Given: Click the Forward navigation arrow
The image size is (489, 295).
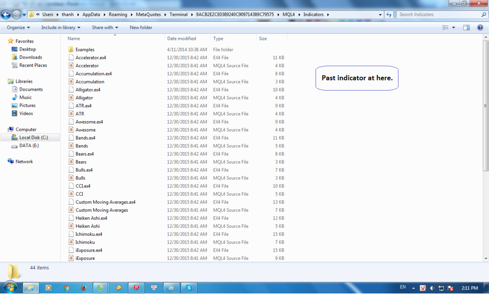Looking at the screenshot, I should pyautogui.click(x=17, y=14).
